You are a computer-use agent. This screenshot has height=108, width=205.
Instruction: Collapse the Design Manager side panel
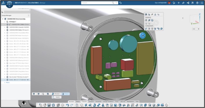[29, 10]
